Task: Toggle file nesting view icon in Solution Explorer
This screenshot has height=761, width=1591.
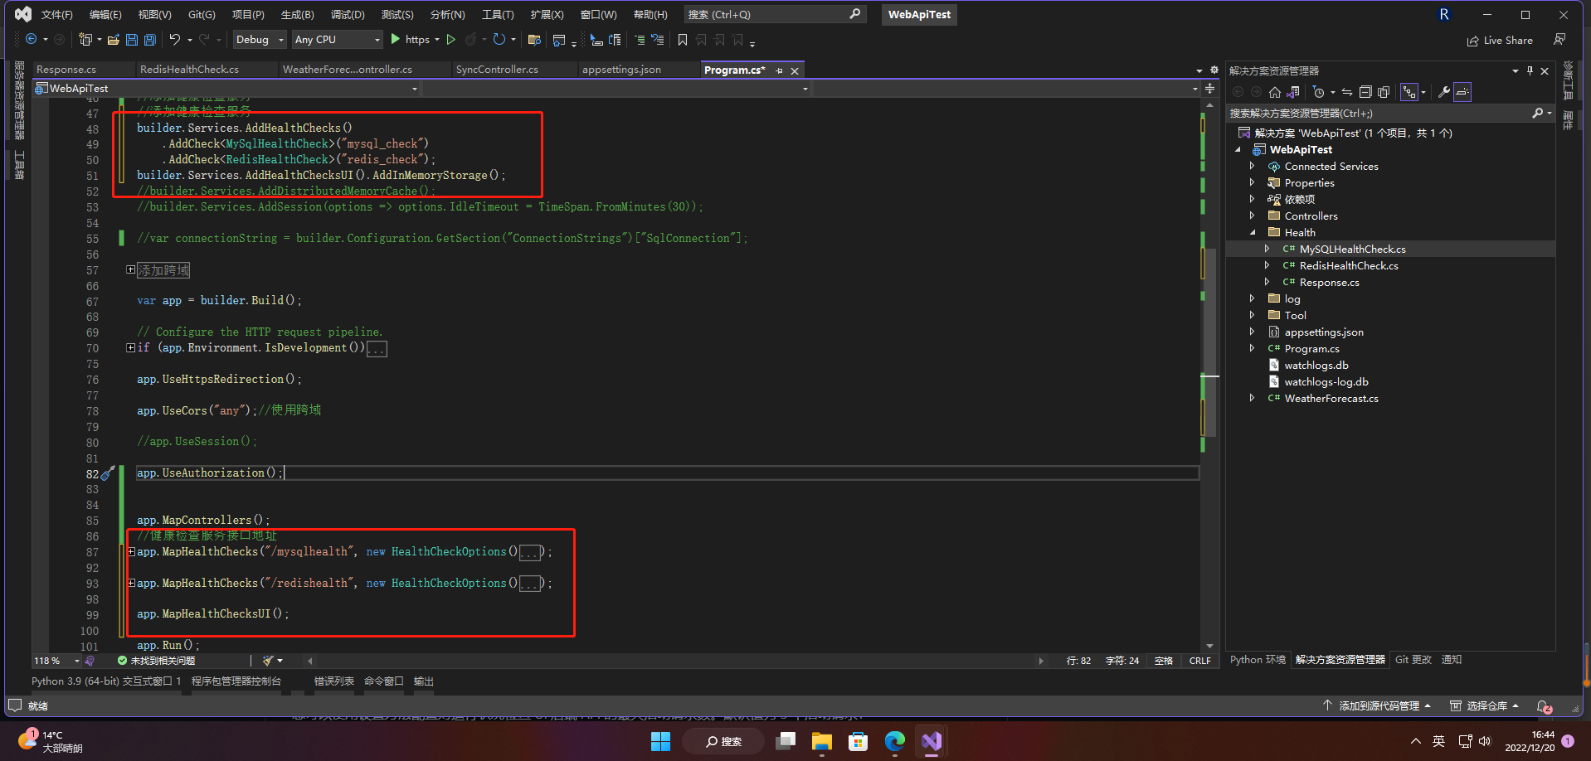Action: (1409, 92)
